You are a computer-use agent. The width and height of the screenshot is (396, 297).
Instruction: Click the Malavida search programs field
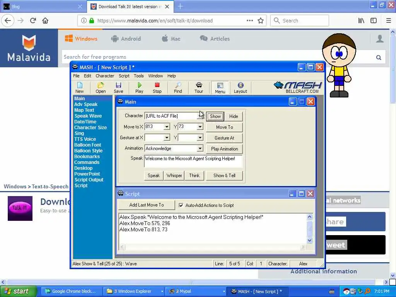coord(217,57)
